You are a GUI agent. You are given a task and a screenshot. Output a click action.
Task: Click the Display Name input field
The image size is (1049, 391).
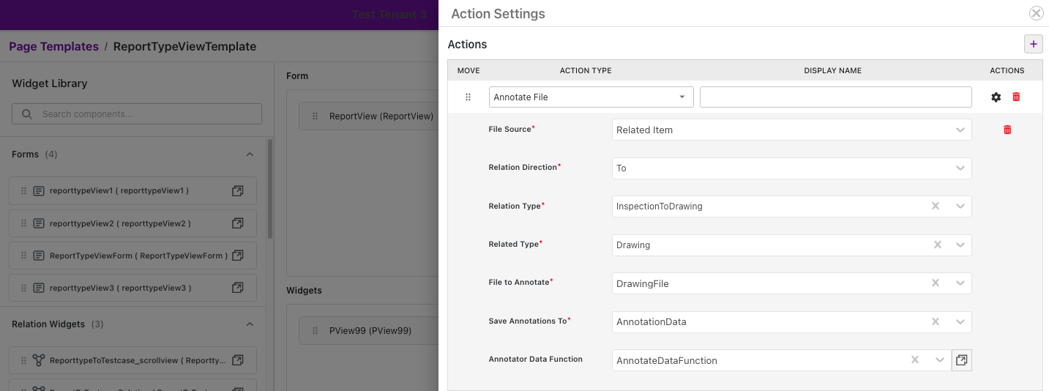click(835, 97)
